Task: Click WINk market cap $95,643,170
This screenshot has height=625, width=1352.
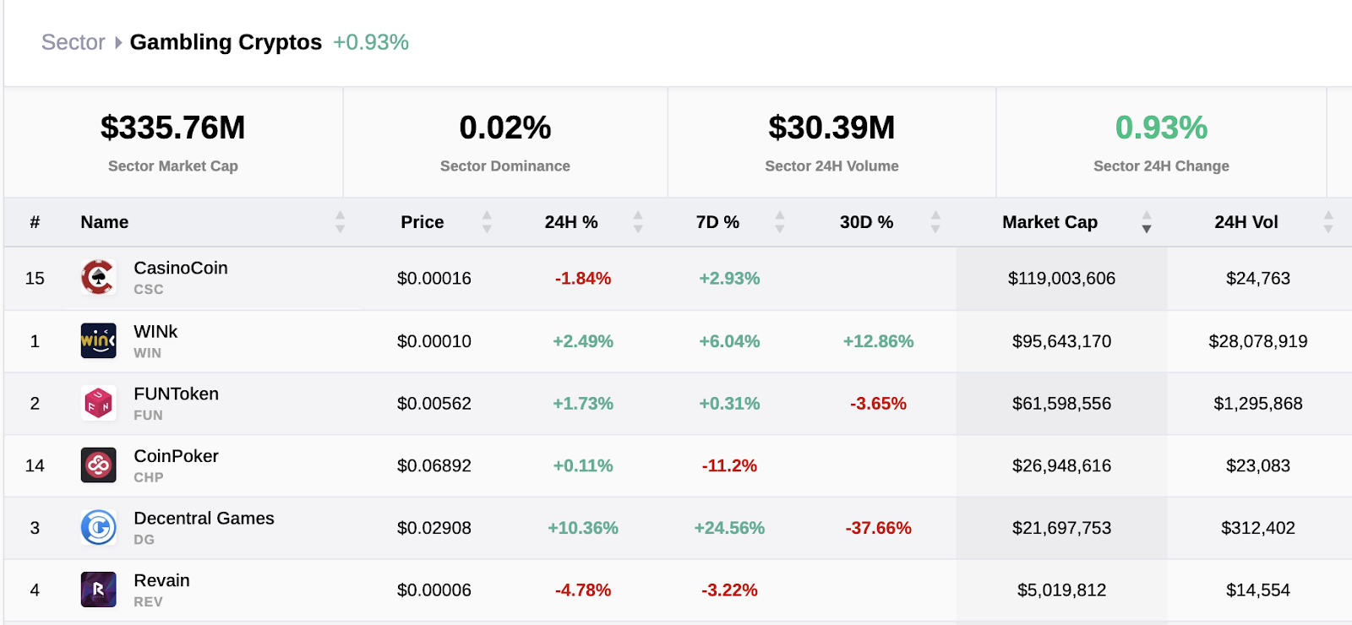Action: (1061, 341)
